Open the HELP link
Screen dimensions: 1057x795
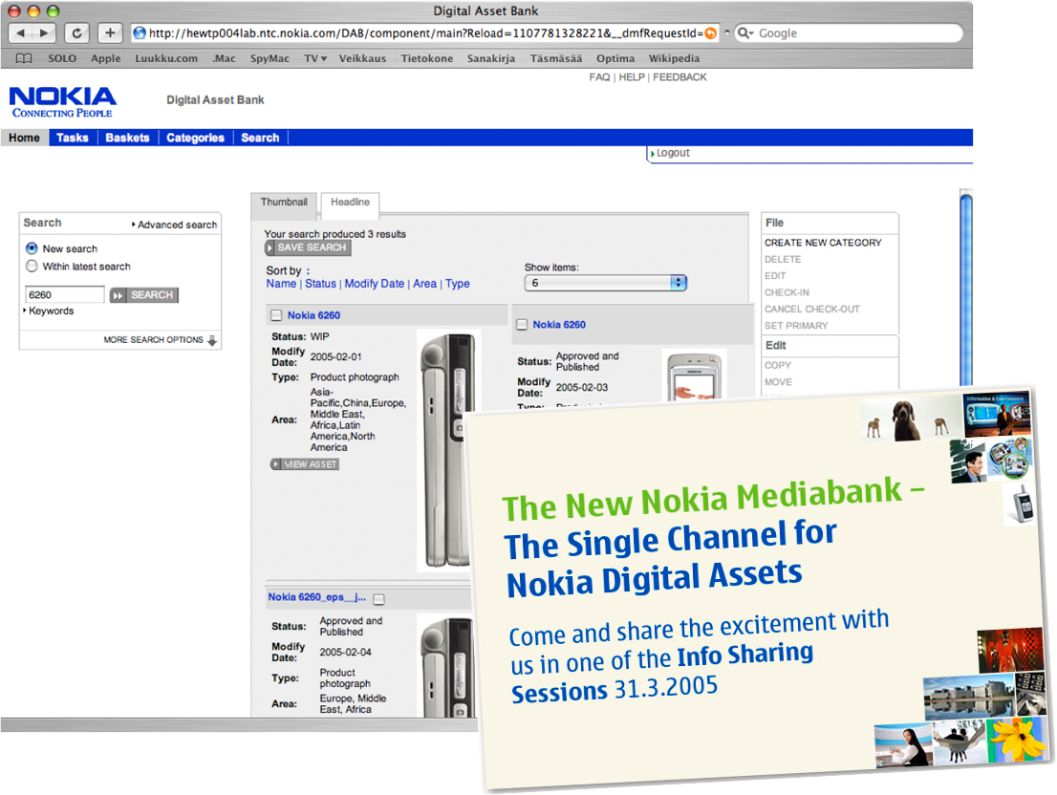[x=632, y=77]
